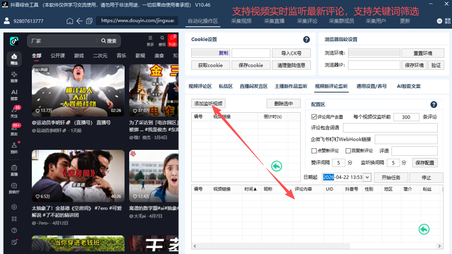The image size is (452, 254).
Task: Click the scroll-right arrow under the results table
Action: (x=439, y=246)
